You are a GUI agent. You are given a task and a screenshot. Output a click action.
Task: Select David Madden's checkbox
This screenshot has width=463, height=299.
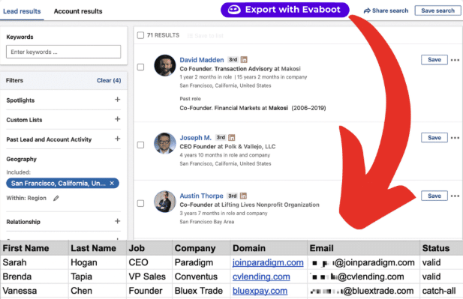[x=140, y=67]
